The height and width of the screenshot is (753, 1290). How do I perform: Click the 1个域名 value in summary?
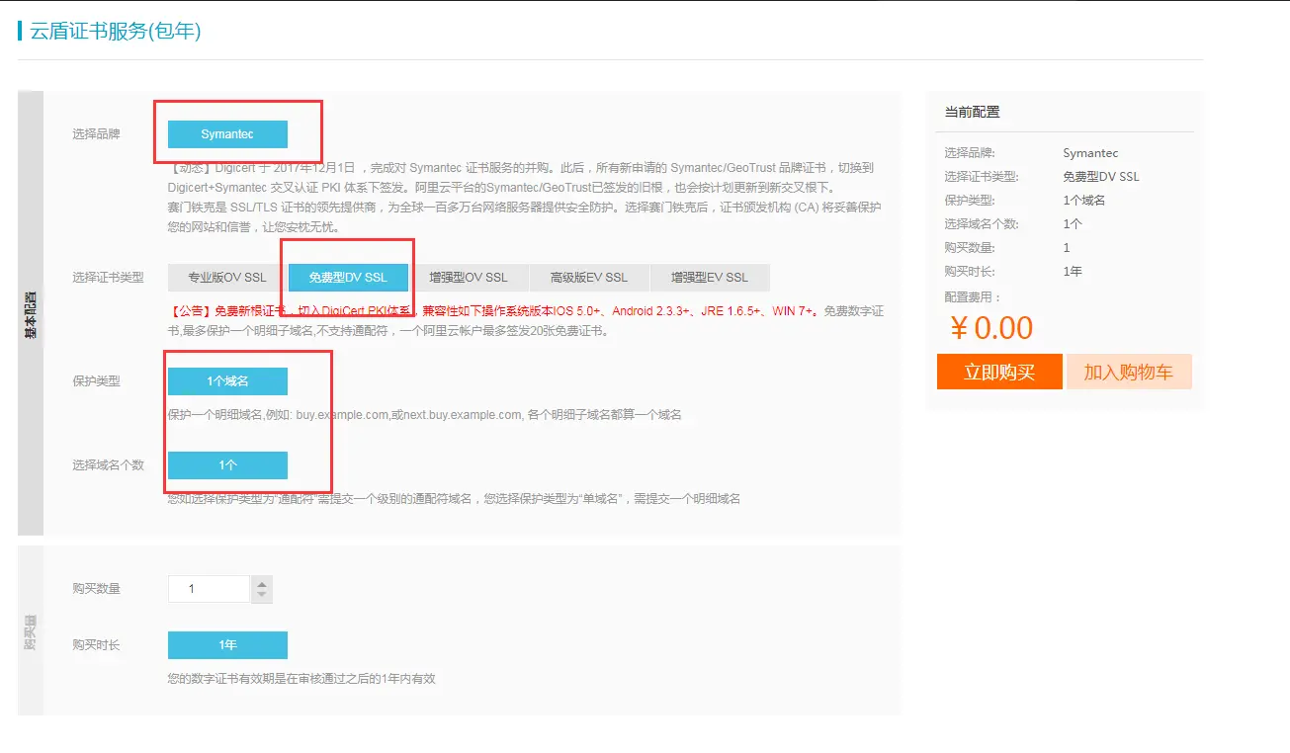pos(1084,201)
